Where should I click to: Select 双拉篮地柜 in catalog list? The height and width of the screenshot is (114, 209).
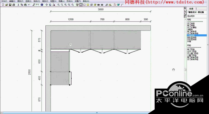(x=192, y=39)
